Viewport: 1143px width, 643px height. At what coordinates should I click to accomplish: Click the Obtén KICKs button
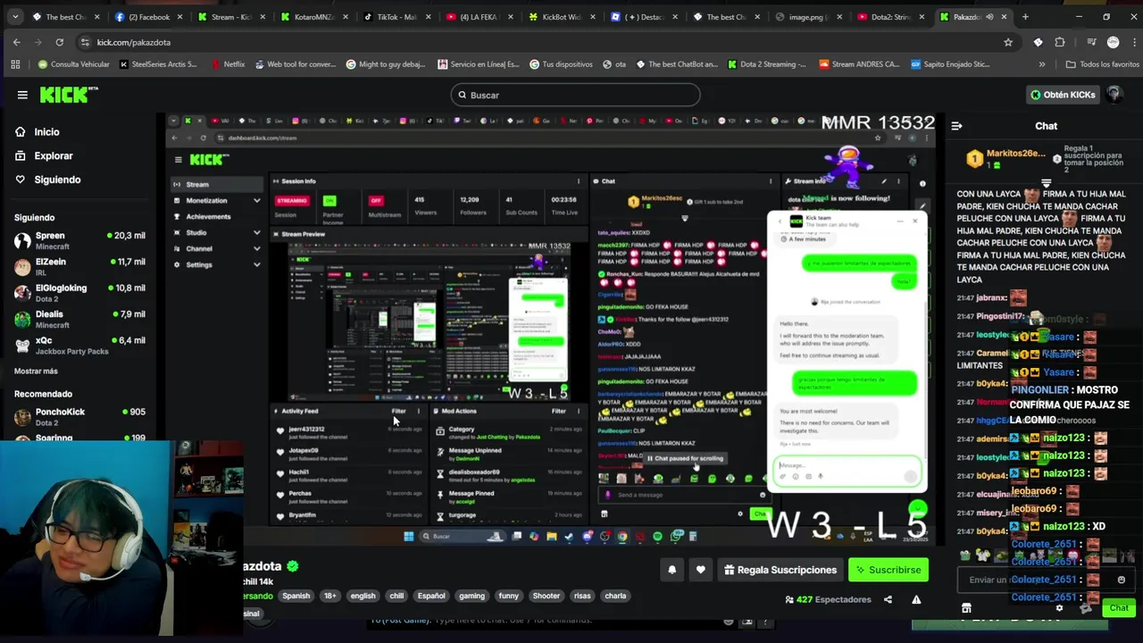click(x=1063, y=95)
